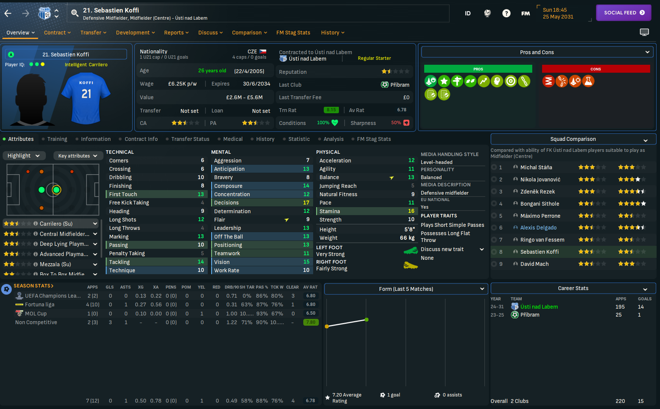
Task: Open the Alexis Delgado player link
Action: tap(538, 228)
